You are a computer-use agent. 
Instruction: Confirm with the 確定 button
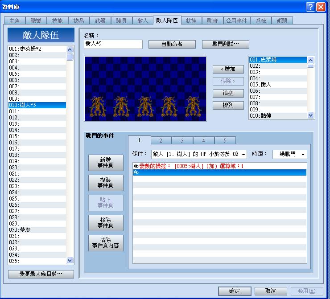click(x=235, y=291)
